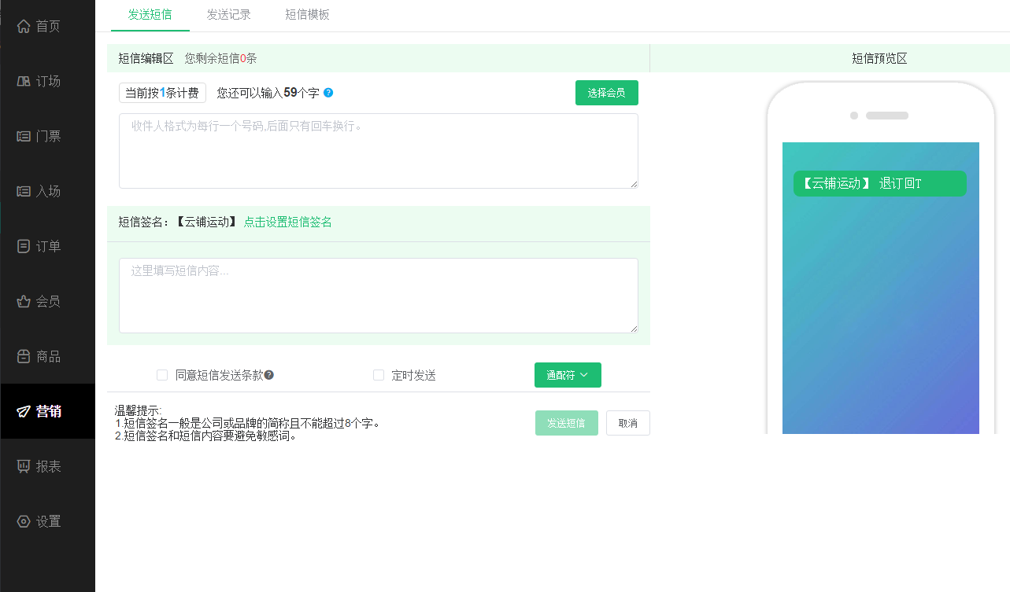Select the 会员 sidebar icon
The image size is (1010, 592).
[x=23, y=300]
